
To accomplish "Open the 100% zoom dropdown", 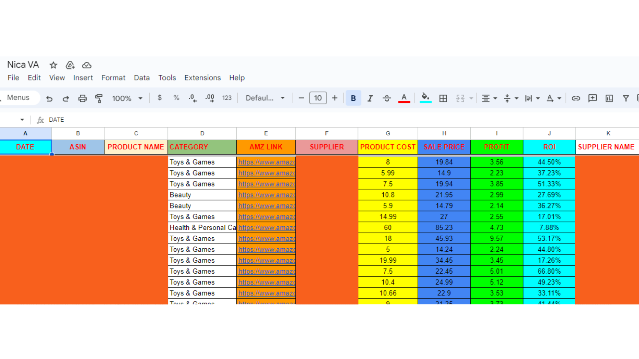I will click(x=127, y=98).
